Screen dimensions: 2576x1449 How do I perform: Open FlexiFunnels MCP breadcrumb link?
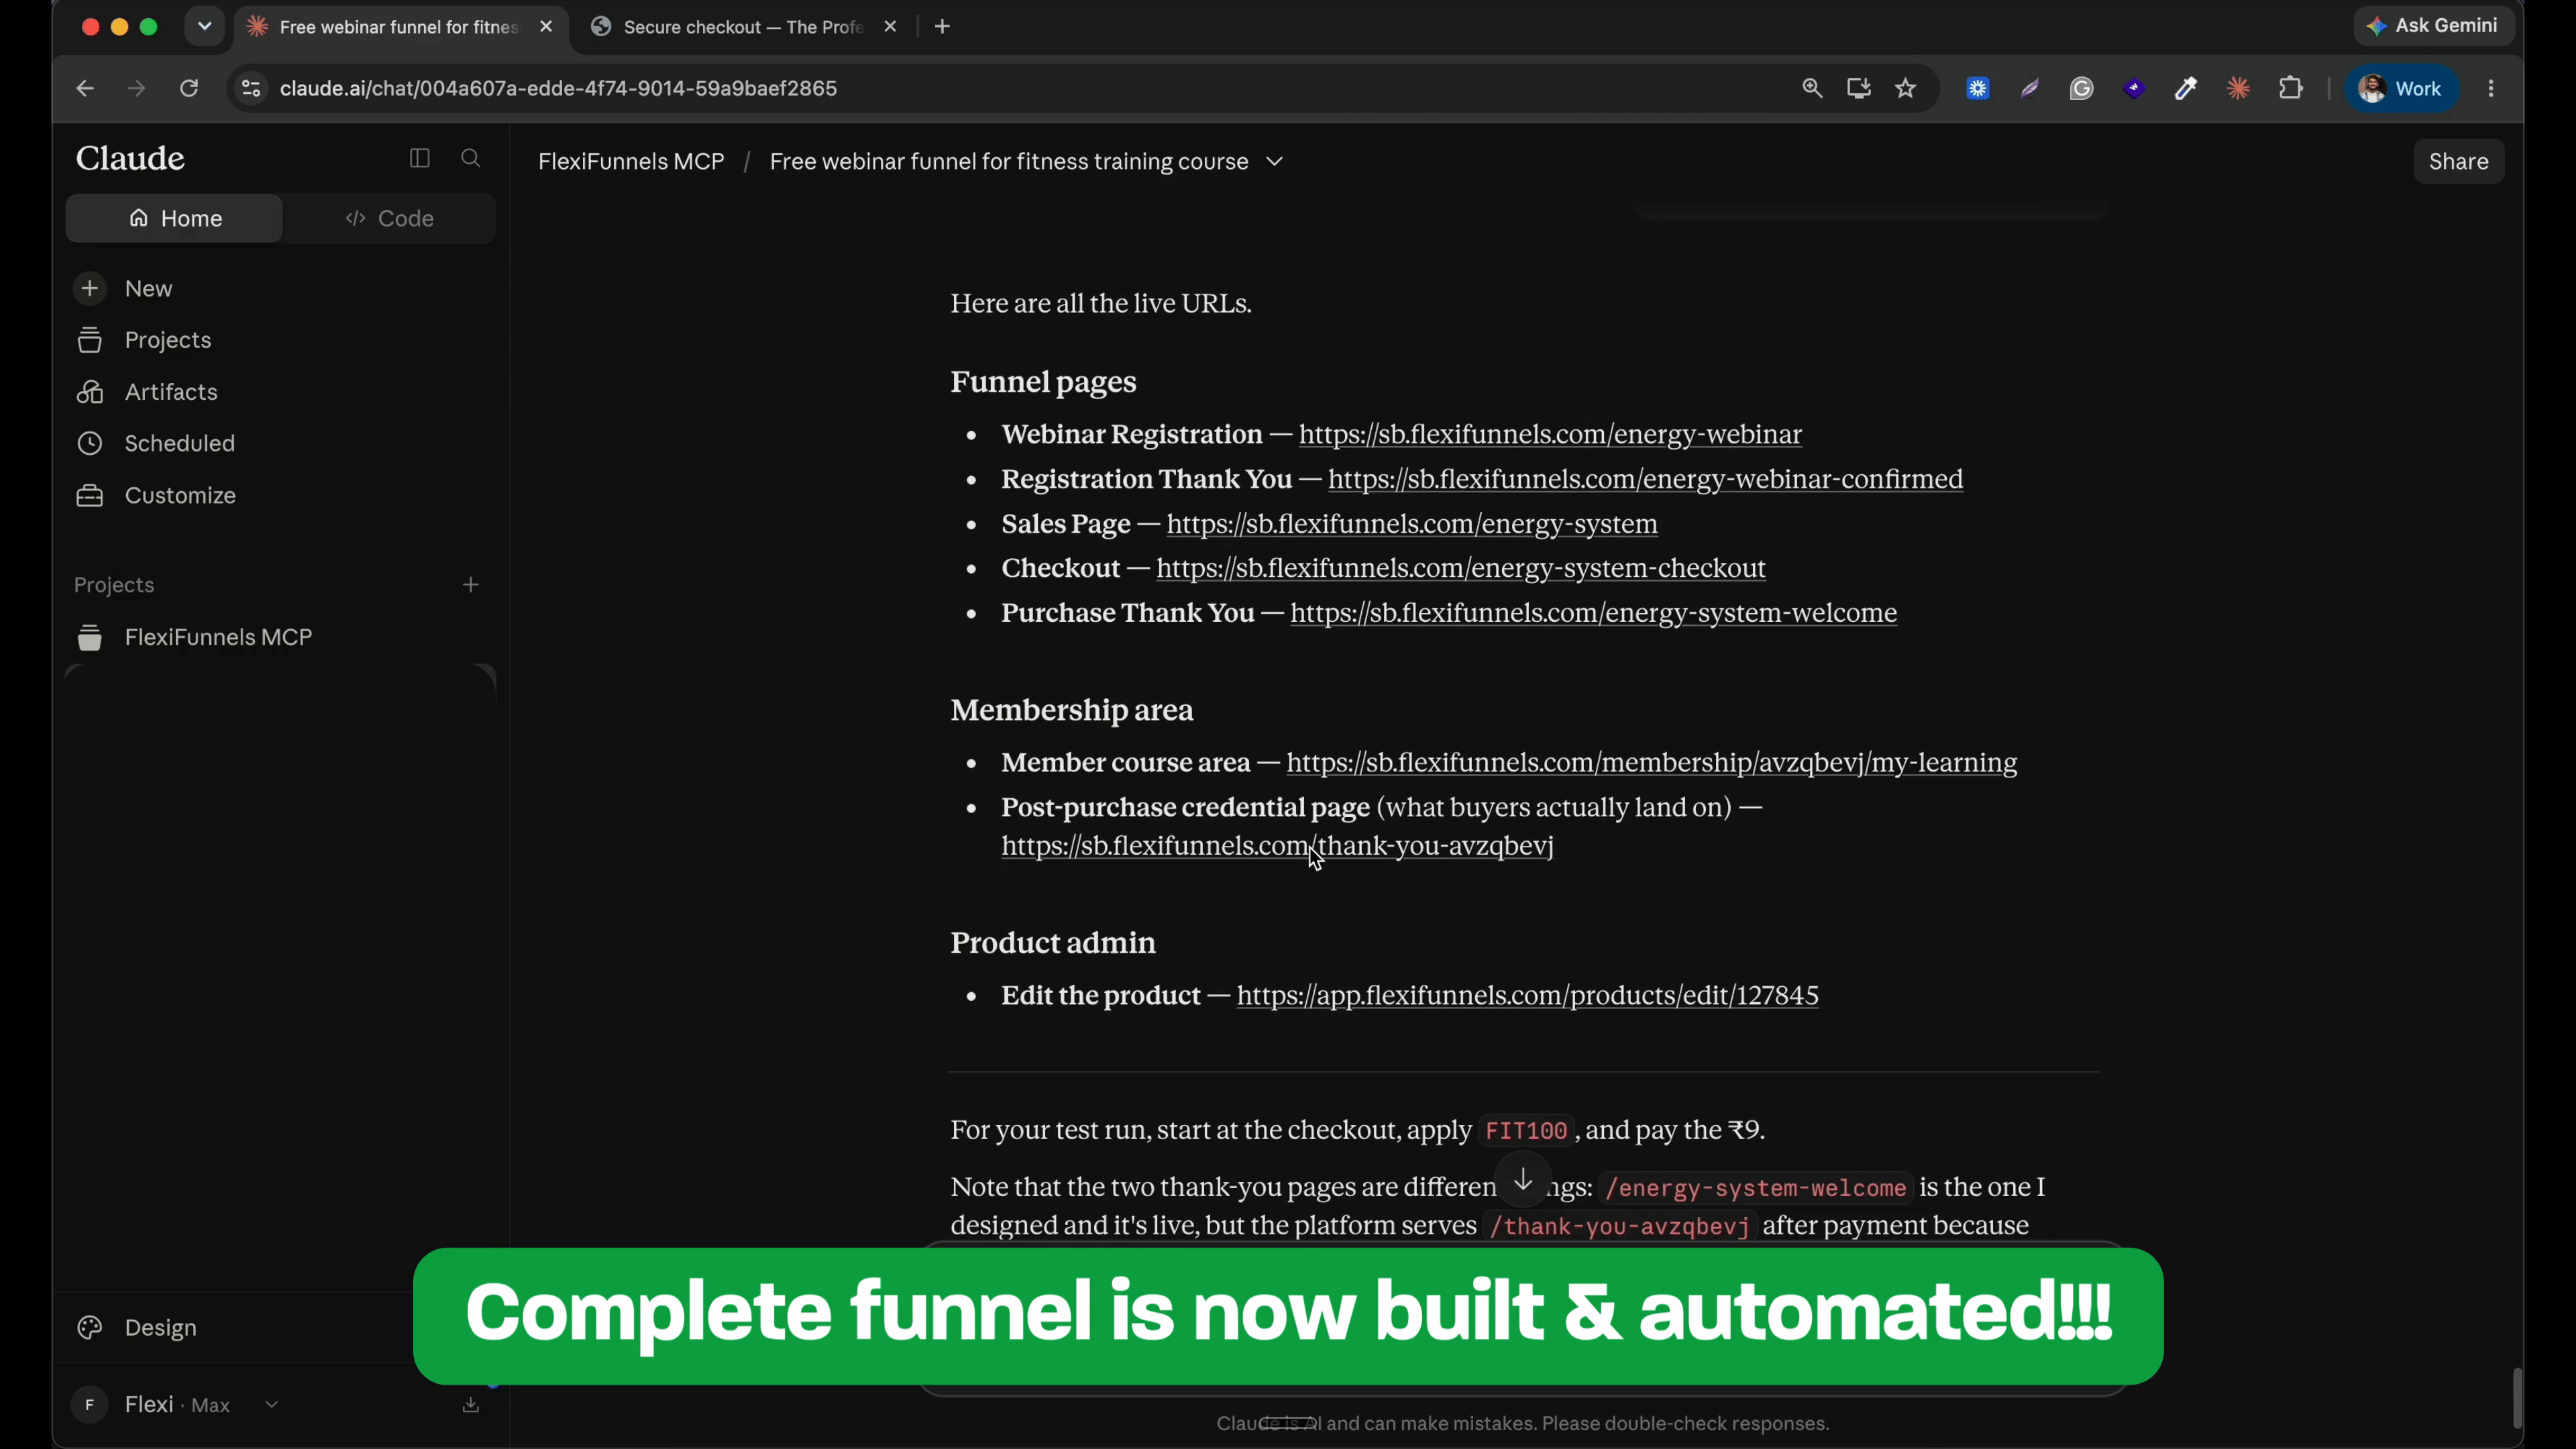click(x=631, y=162)
